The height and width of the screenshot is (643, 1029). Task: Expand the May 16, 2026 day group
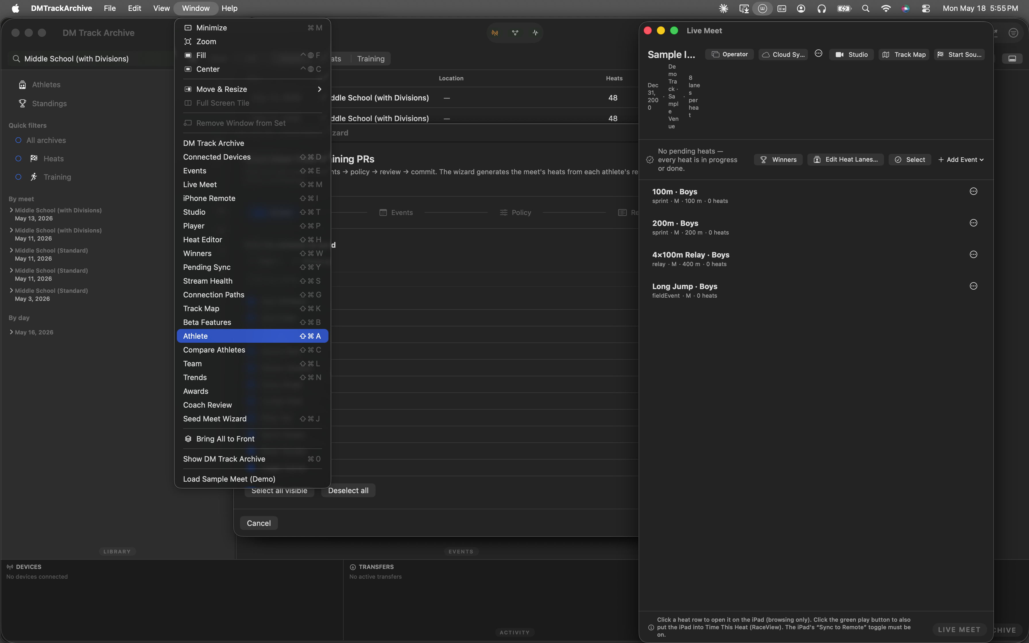pyautogui.click(x=11, y=332)
